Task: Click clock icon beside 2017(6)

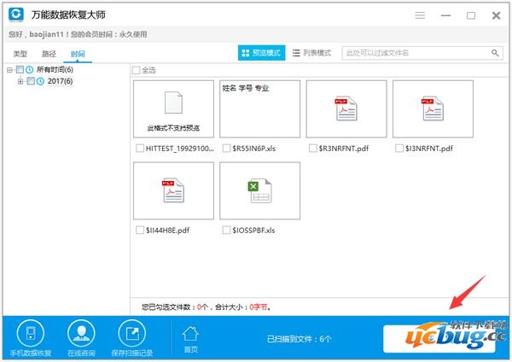Action: pos(40,81)
